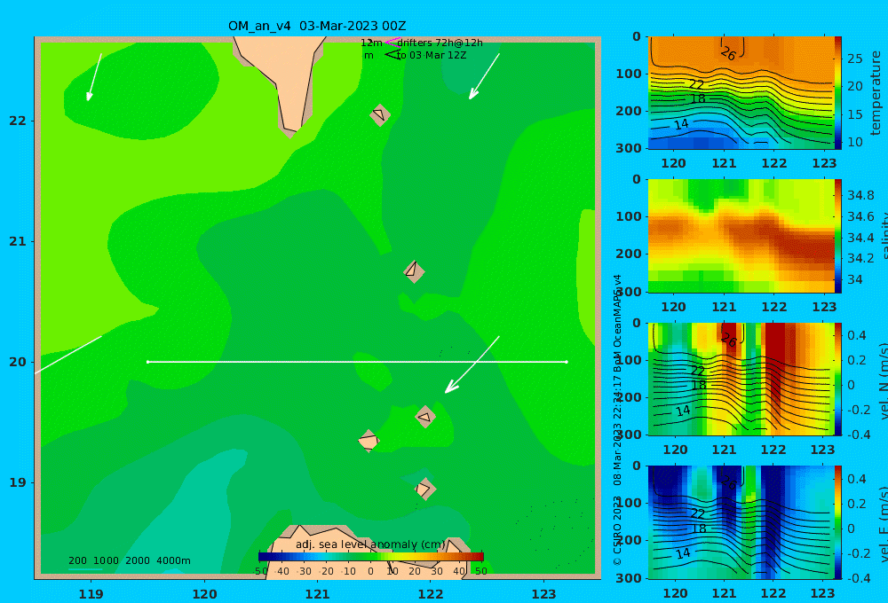Viewport: 888px width, 603px height.
Task: Click the salinity color bar
Action: tap(838, 236)
